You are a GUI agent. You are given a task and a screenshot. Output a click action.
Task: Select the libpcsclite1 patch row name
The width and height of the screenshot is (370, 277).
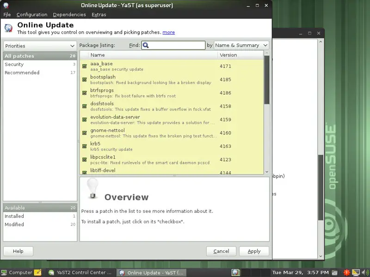click(103, 157)
